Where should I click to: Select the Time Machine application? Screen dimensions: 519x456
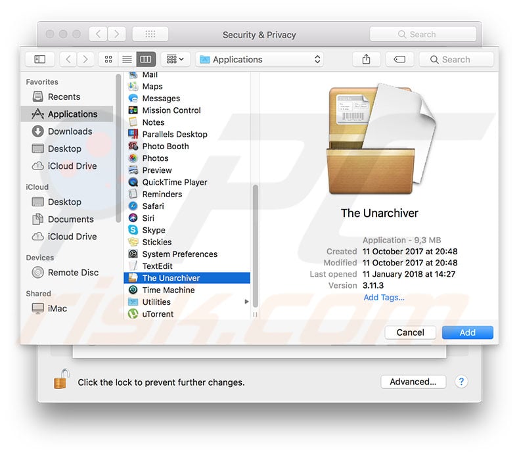pos(168,290)
